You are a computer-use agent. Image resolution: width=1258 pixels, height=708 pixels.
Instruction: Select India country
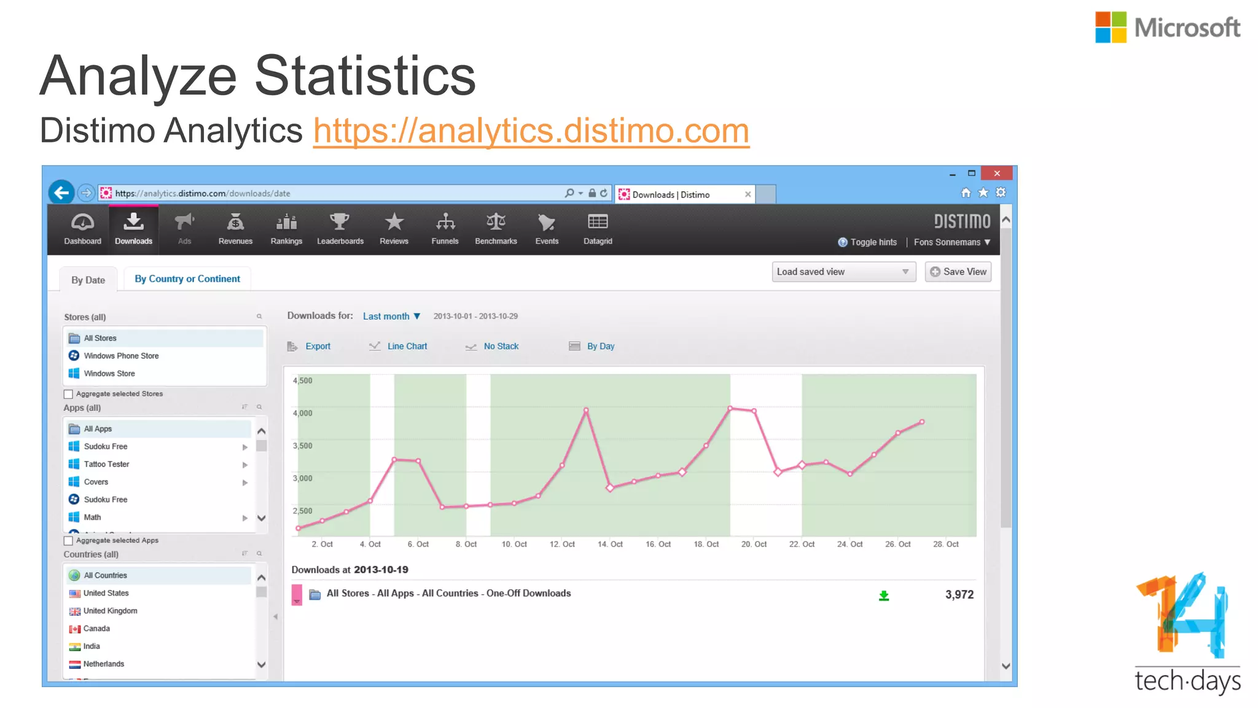pyautogui.click(x=158, y=647)
